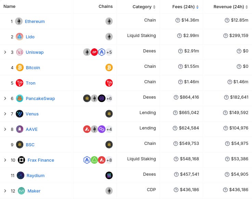Click the Tron logo beside the Tron name
The width and height of the screenshot is (252, 199).
click(20, 83)
